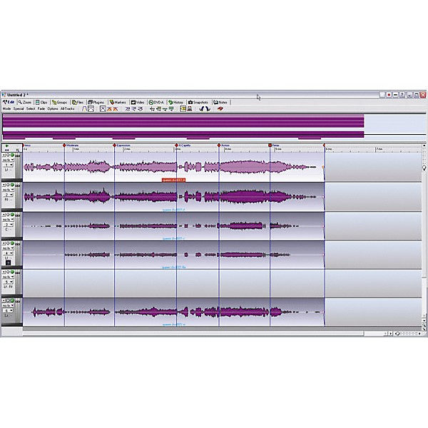The height and width of the screenshot is (428, 428).
Task: Toggle the green mute button on track 4
Action: 12,243
